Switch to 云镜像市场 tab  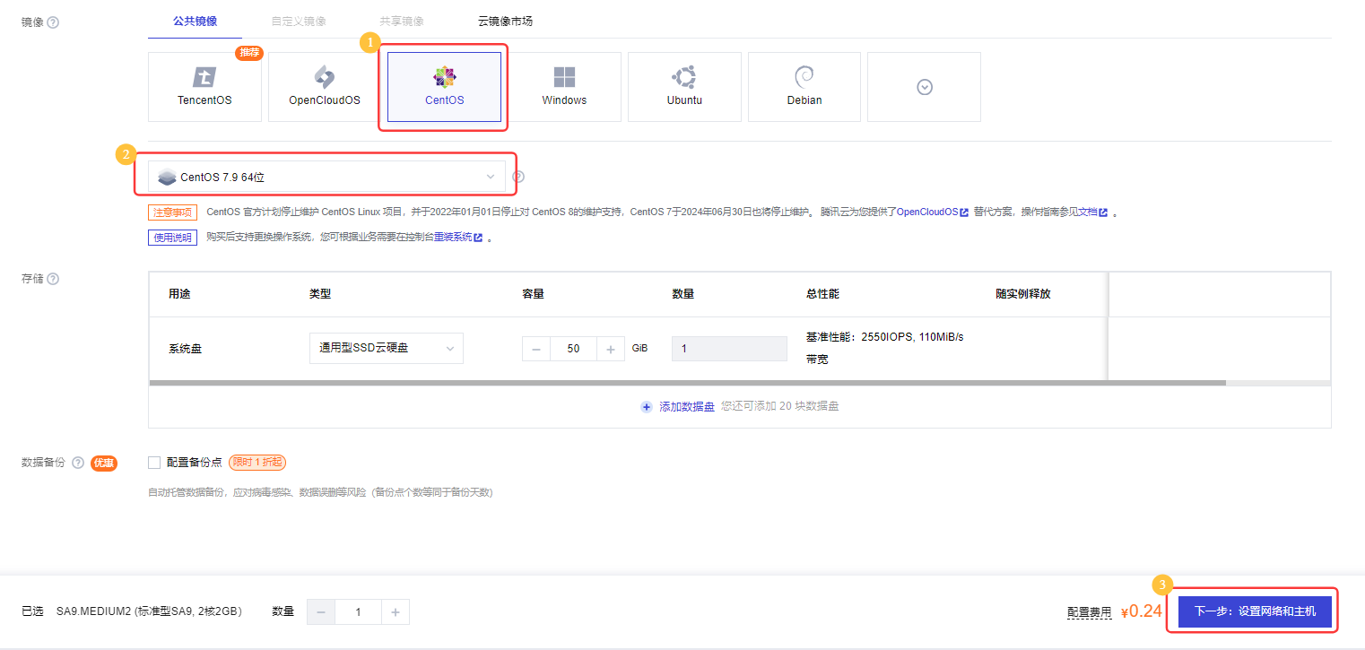(505, 21)
